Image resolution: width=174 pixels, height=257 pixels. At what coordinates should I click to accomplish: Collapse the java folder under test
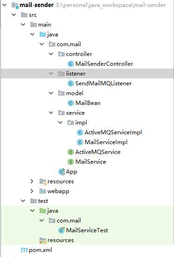[x=33, y=211]
